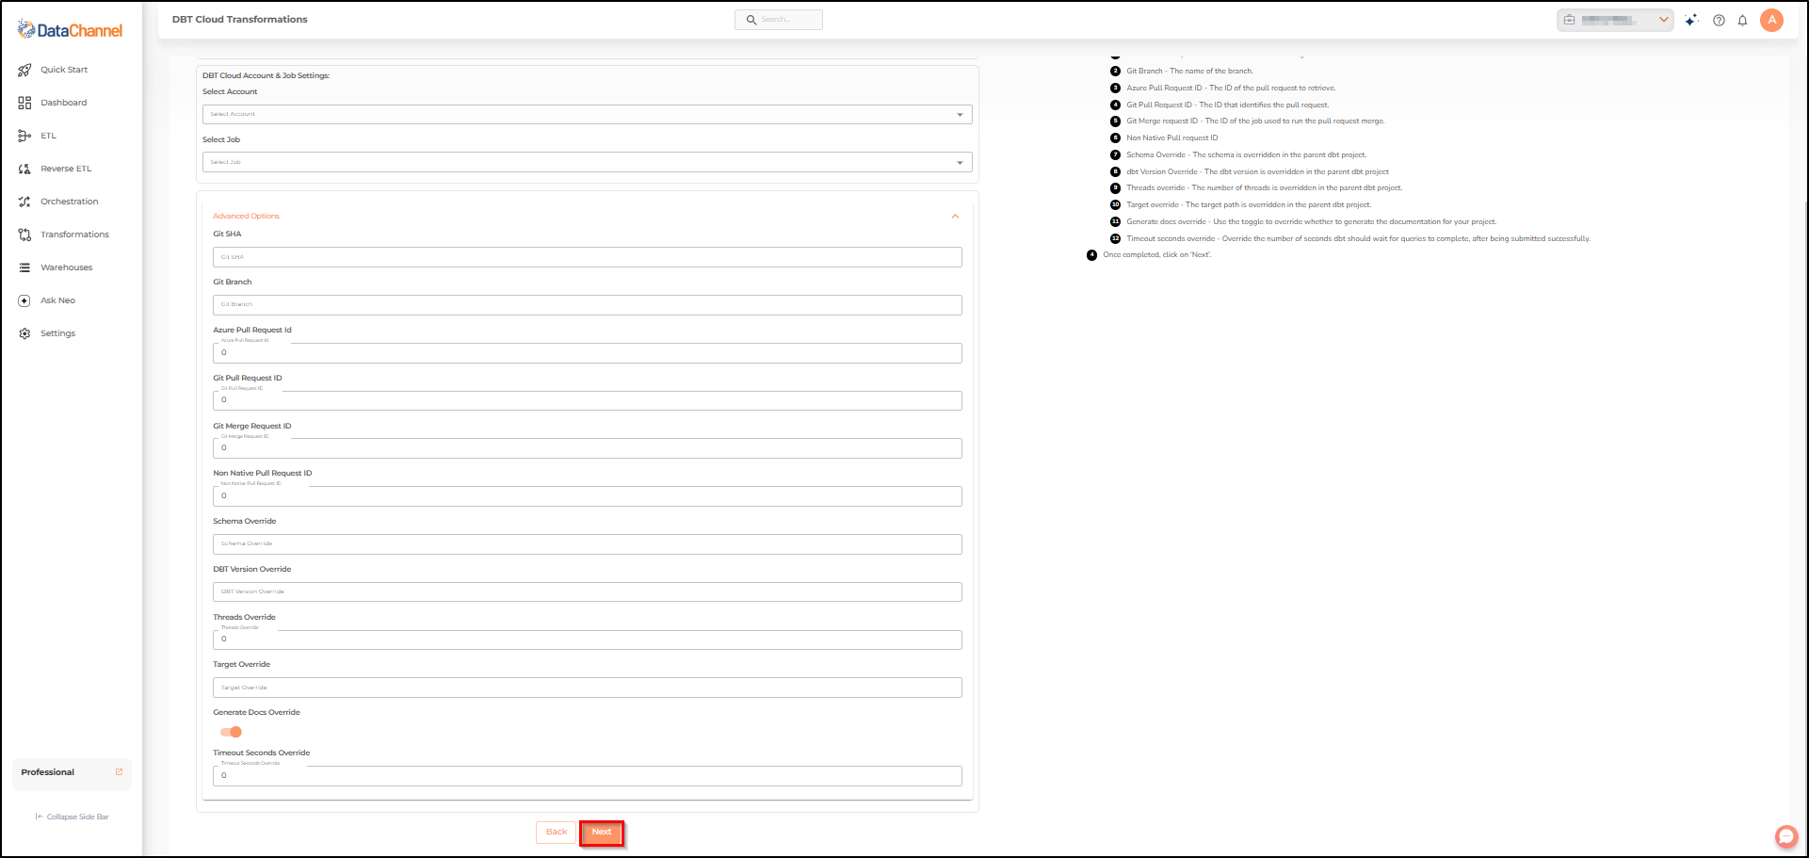Click Collapse Side Bar text

coord(78,817)
